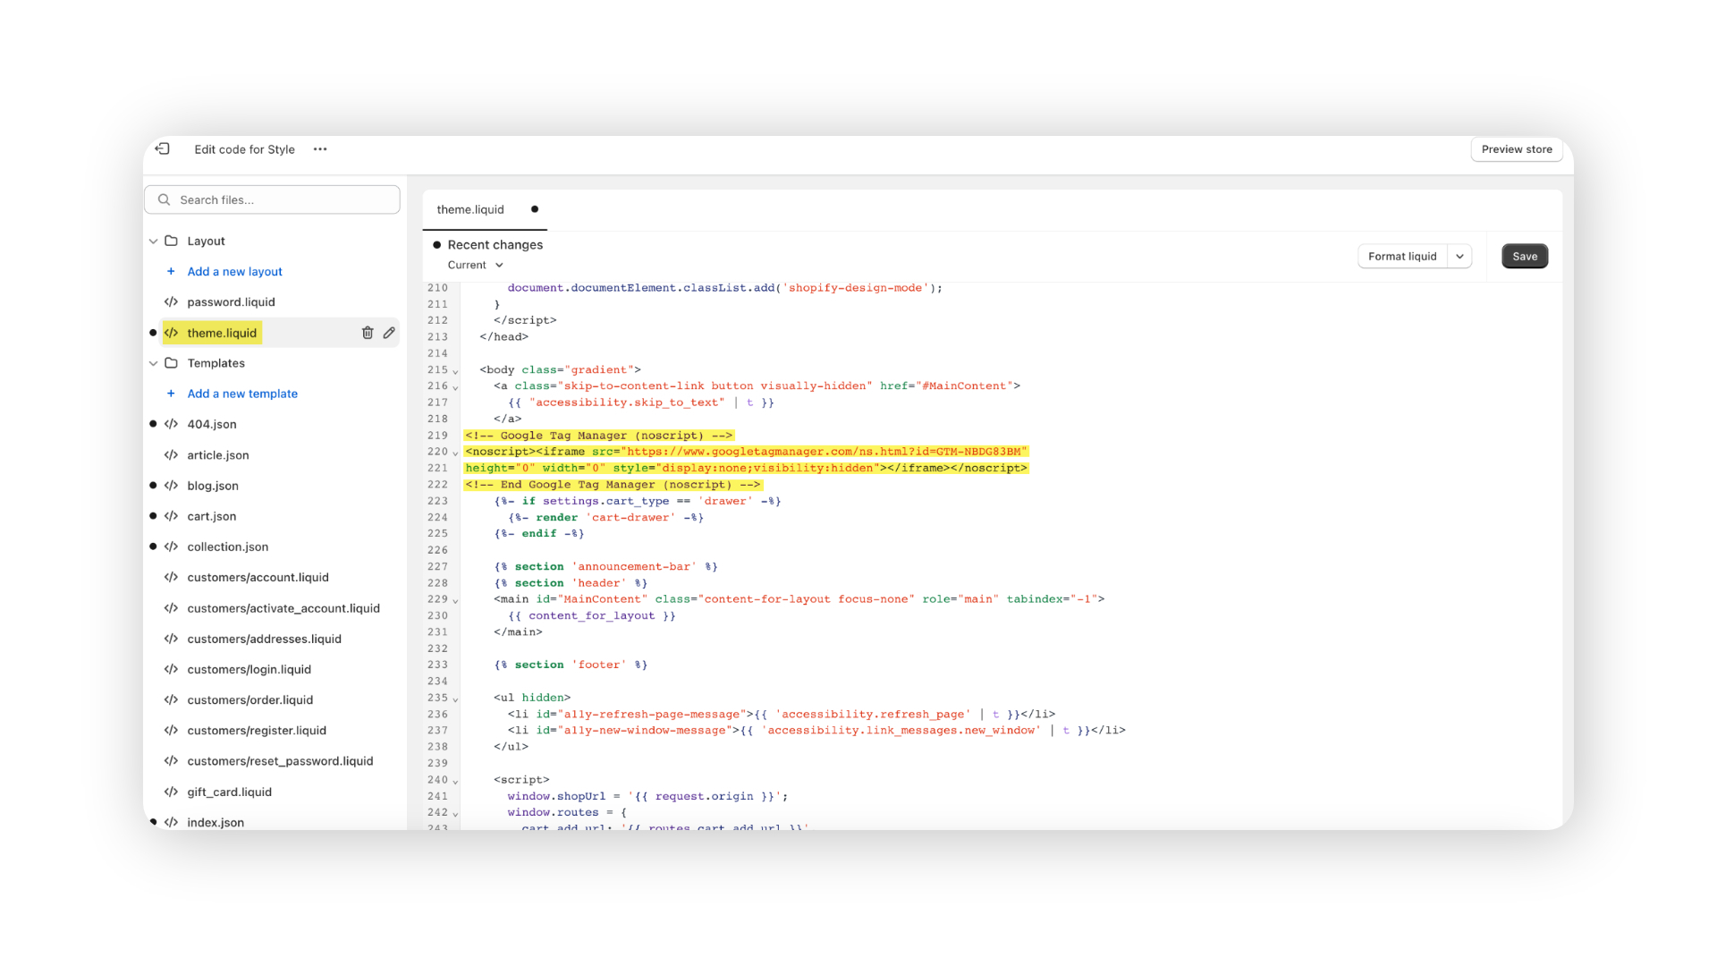1717x966 pixels.
Task: Click the Layout folder icon
Action: 171,241
